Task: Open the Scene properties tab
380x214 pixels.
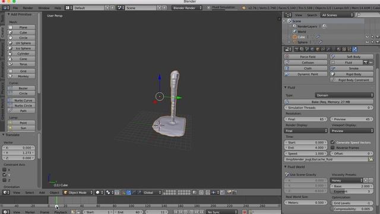Action: (307, 49)
